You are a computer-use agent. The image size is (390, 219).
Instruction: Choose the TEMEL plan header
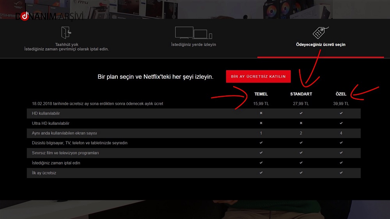(x=261, y=94)
